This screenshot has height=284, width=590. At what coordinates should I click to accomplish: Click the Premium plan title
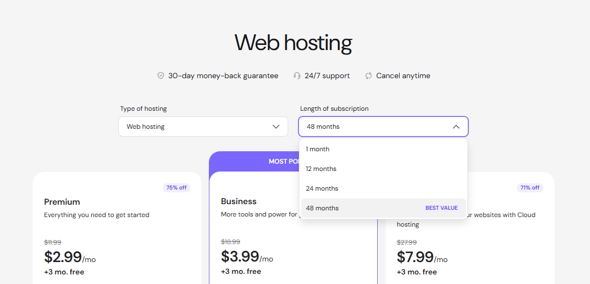(62, 202)
